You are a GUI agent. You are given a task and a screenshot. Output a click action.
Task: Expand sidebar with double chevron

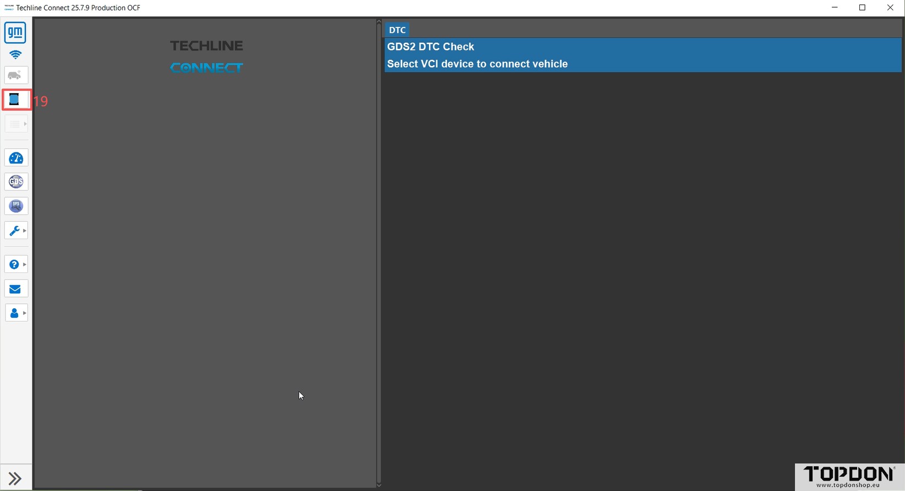15,478
